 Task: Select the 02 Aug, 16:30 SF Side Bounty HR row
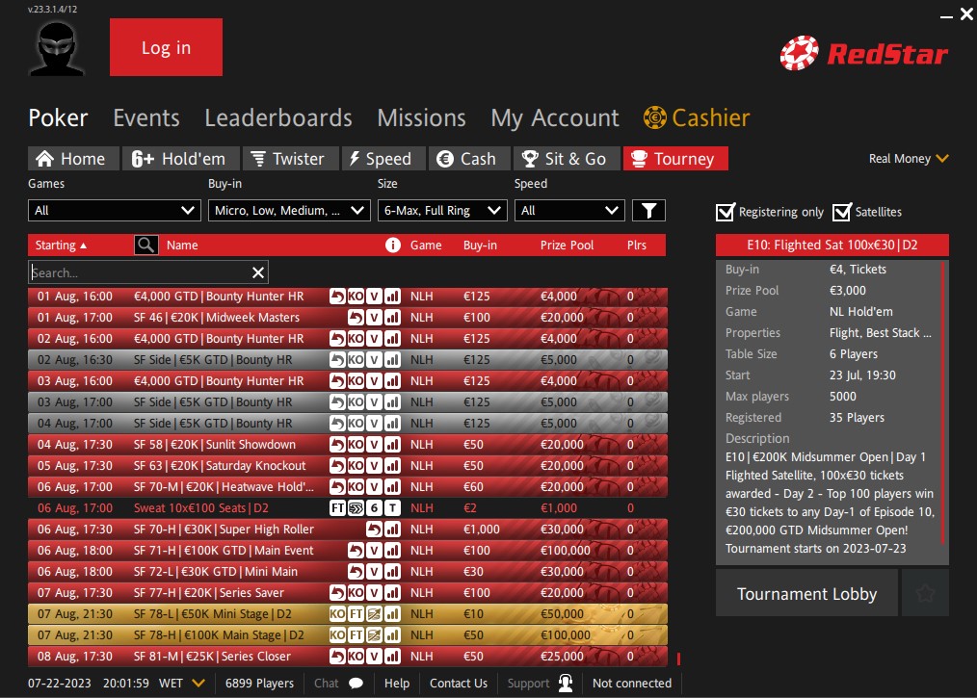[x=348, y=360]
